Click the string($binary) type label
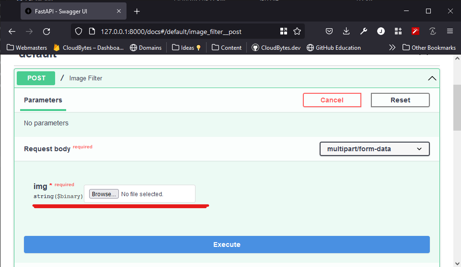Viewport: 461px width, 267px height. [58, 196]
